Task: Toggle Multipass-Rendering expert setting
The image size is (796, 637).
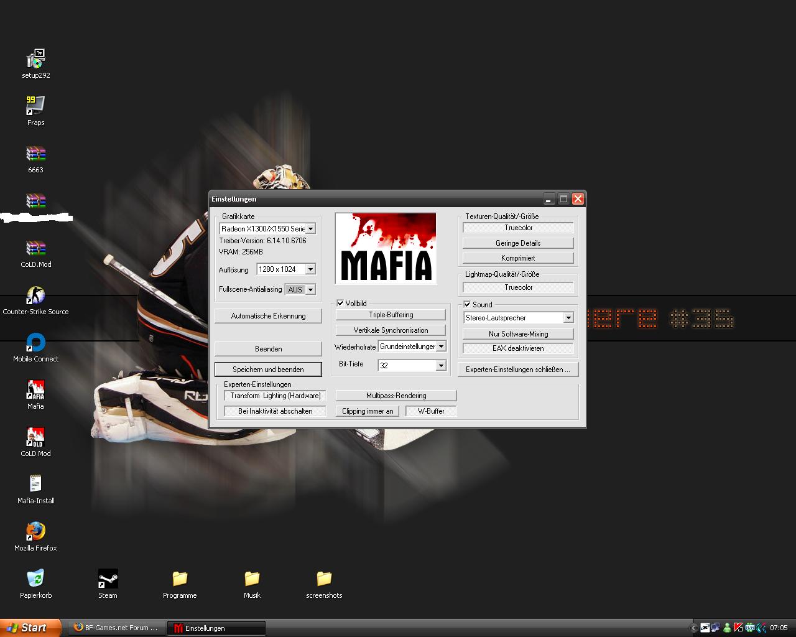Action: 396,396
